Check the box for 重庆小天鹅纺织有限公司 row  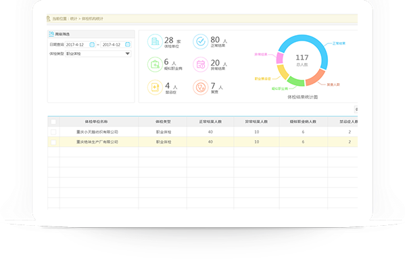(53, 132)
